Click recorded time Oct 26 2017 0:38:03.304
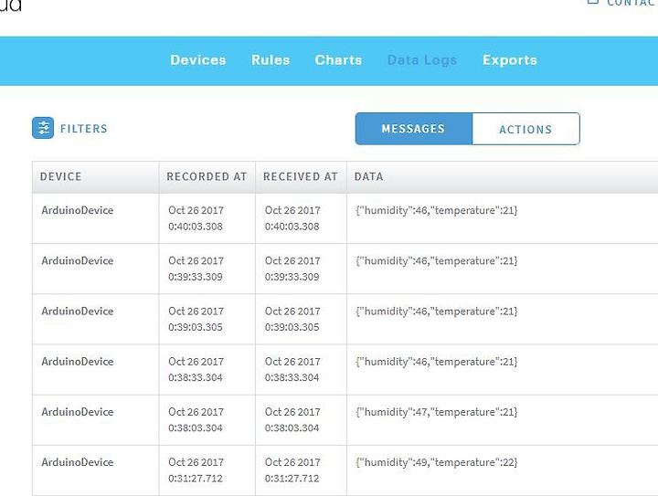658x496 pixels. coord(196,419)
